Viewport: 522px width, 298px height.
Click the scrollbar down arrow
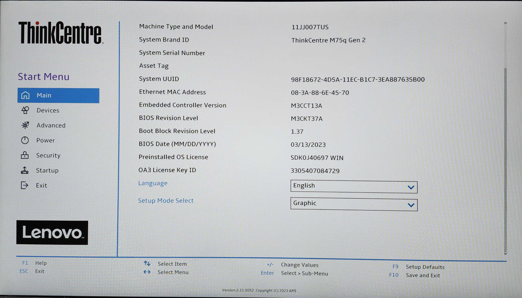pyautogui.click(x=505, y=253)
